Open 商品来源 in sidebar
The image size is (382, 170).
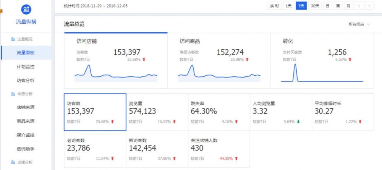(x=26, y=121)
